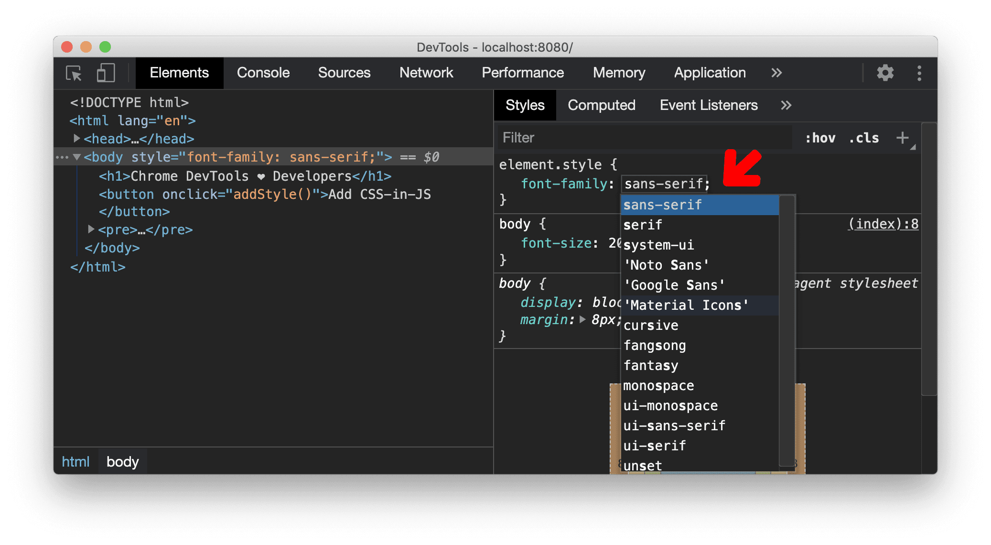Select 'monospace' from font autocomplete list
Screen dimensions: 991x545
pos(658,386)
